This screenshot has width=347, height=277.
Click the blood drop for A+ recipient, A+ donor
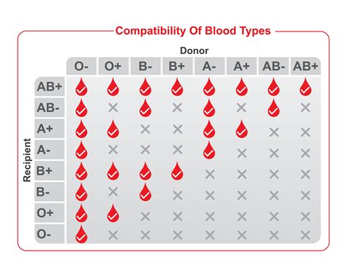coord(242,129)
